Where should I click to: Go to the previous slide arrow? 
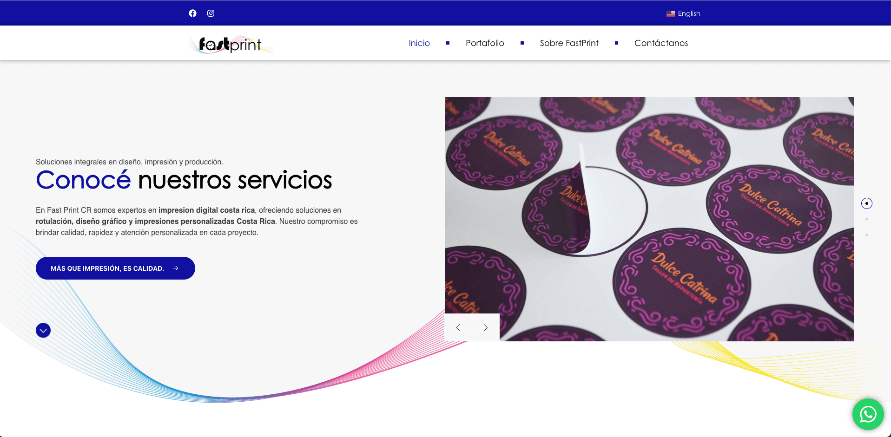point(458,327)
